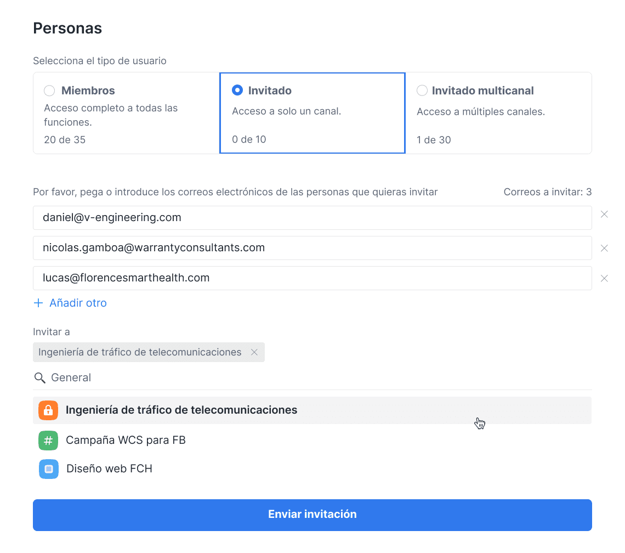Image resolution: width=625 pixels, height=553 pixels.
Task: Click the blue channel icon of Diseño web FCH
Action: tap(48, 469)
